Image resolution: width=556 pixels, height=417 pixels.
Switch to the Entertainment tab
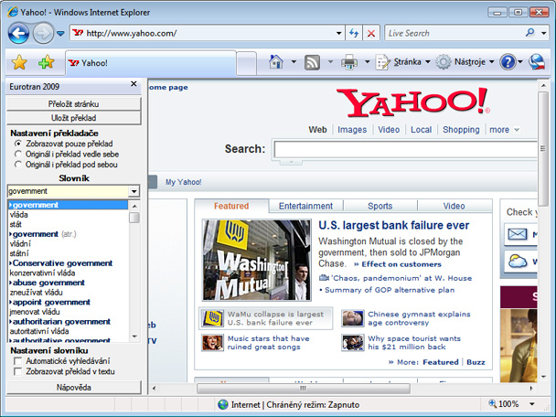click(x=305, y=206)
